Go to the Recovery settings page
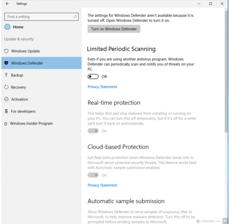Image resolution: width=229 pixels, height=224 pixels. 18,87
